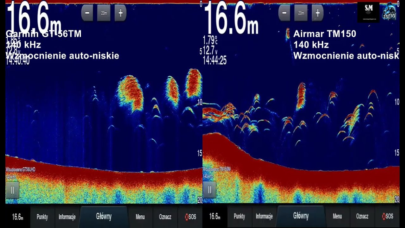Select the Główny tab on the right bar

coord(301,216)
